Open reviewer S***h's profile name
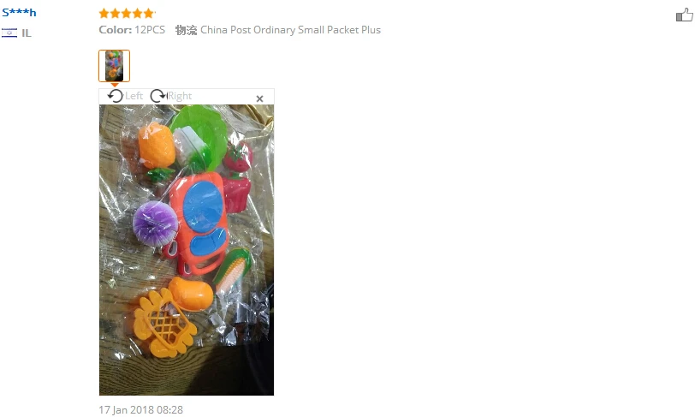This screenshot has width=695, height=417. pyautogui.click(x=19, y=13)
